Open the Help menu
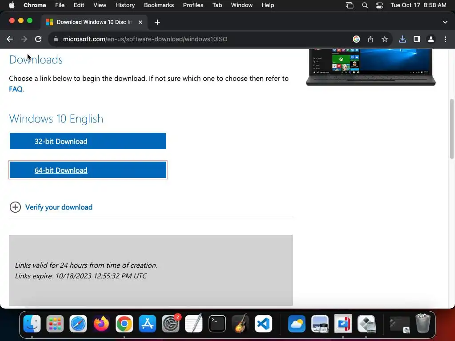Viewport: 455px width, 341px height. (267, 5)
